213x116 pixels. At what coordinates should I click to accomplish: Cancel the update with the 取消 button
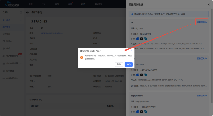[x=119, y=64]
